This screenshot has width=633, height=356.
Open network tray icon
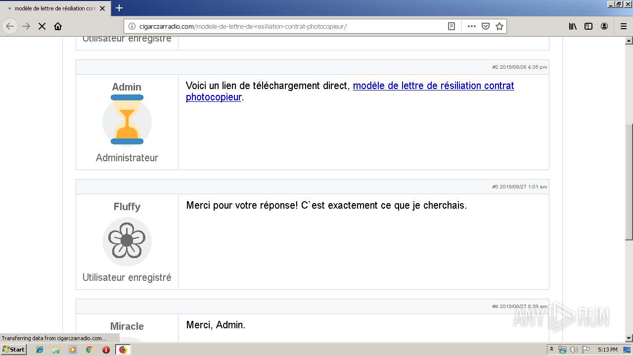tap(562, 350)
